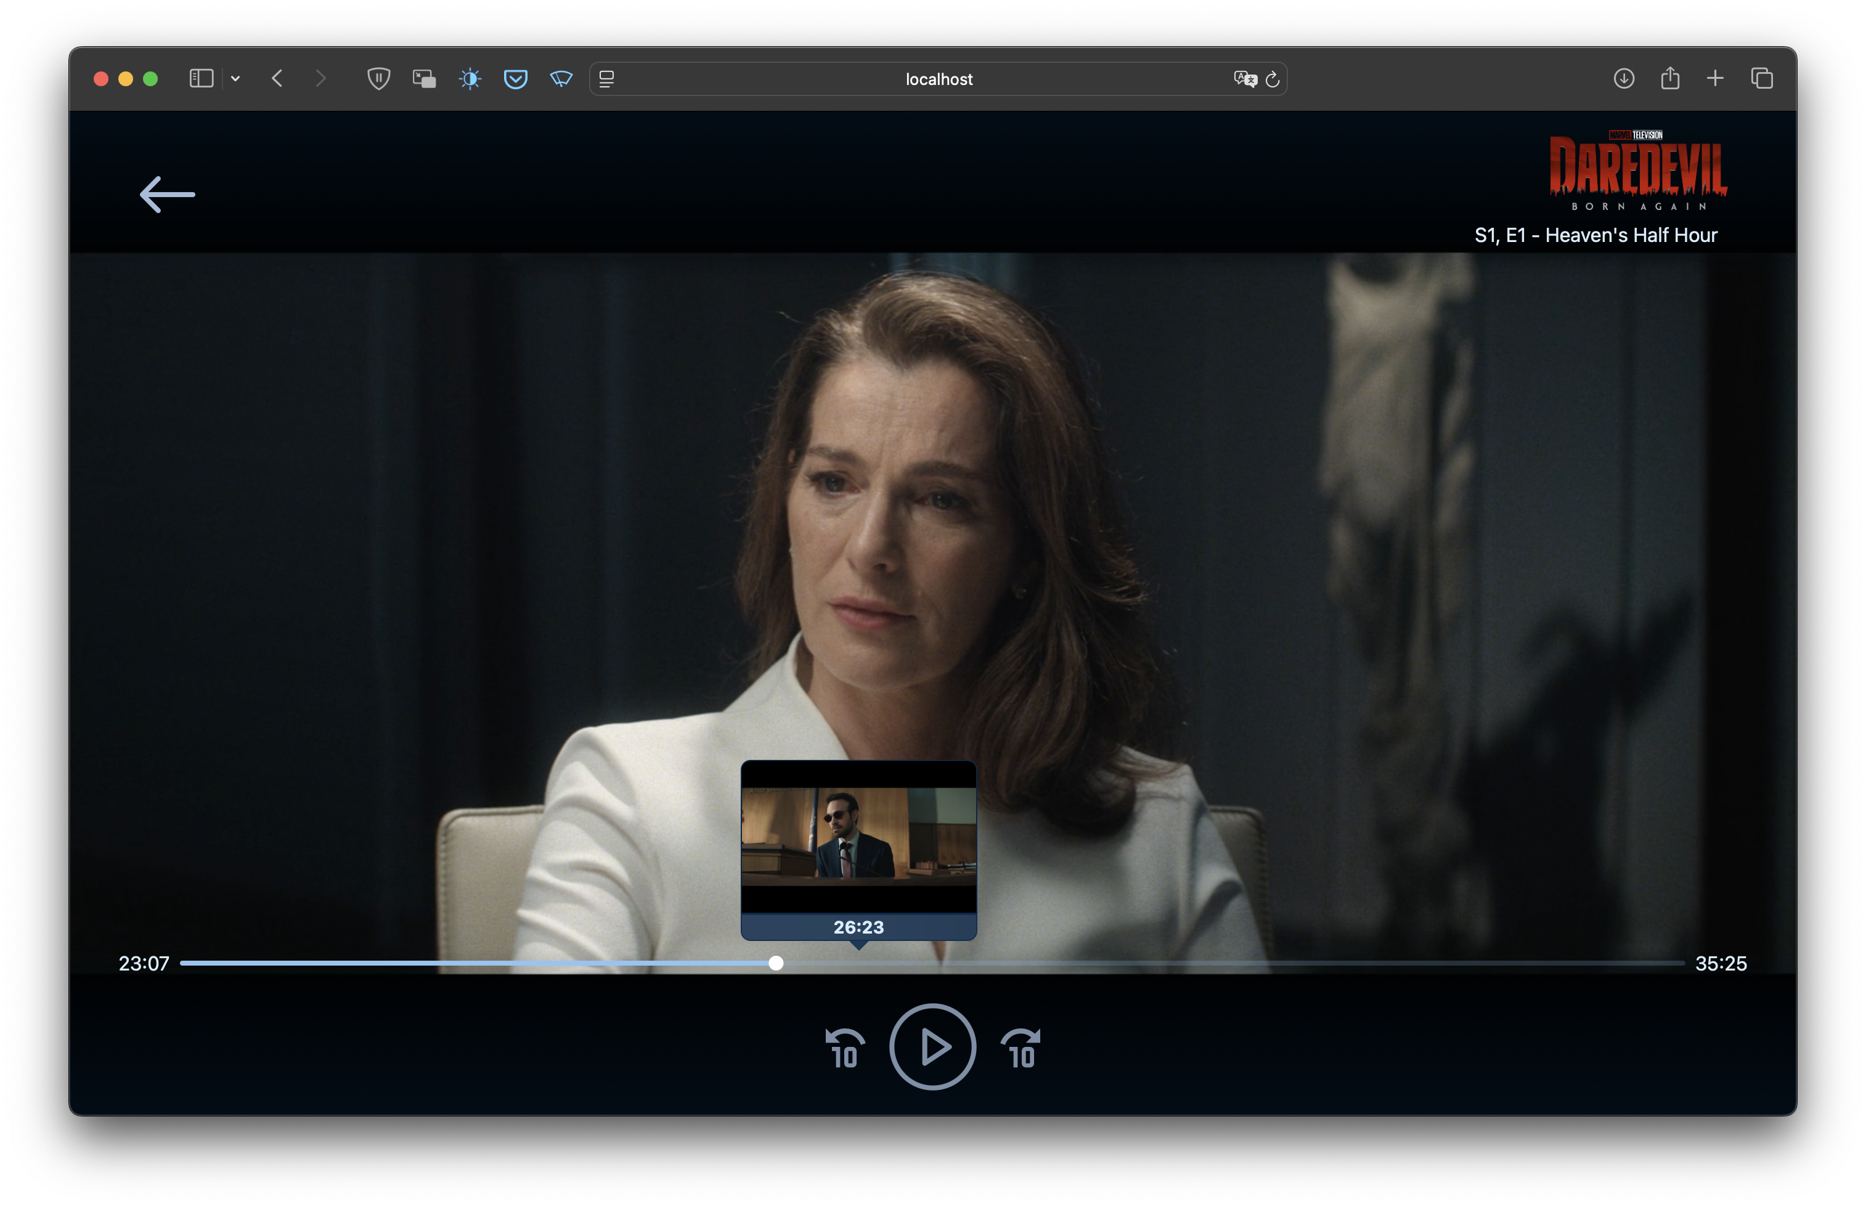Show Safari downloads

pyautogui.click(x=1624, y=78)
